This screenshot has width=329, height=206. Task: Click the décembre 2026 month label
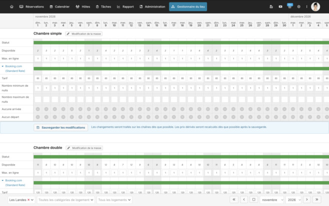click(x=300, y=16)
